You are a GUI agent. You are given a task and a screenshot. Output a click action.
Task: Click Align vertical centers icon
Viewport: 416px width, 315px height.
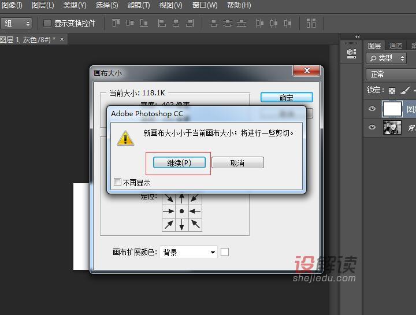pos(130,23)
